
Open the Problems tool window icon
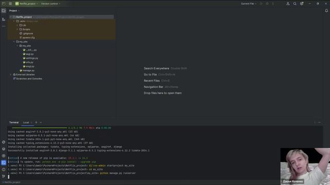coord(4,170)
